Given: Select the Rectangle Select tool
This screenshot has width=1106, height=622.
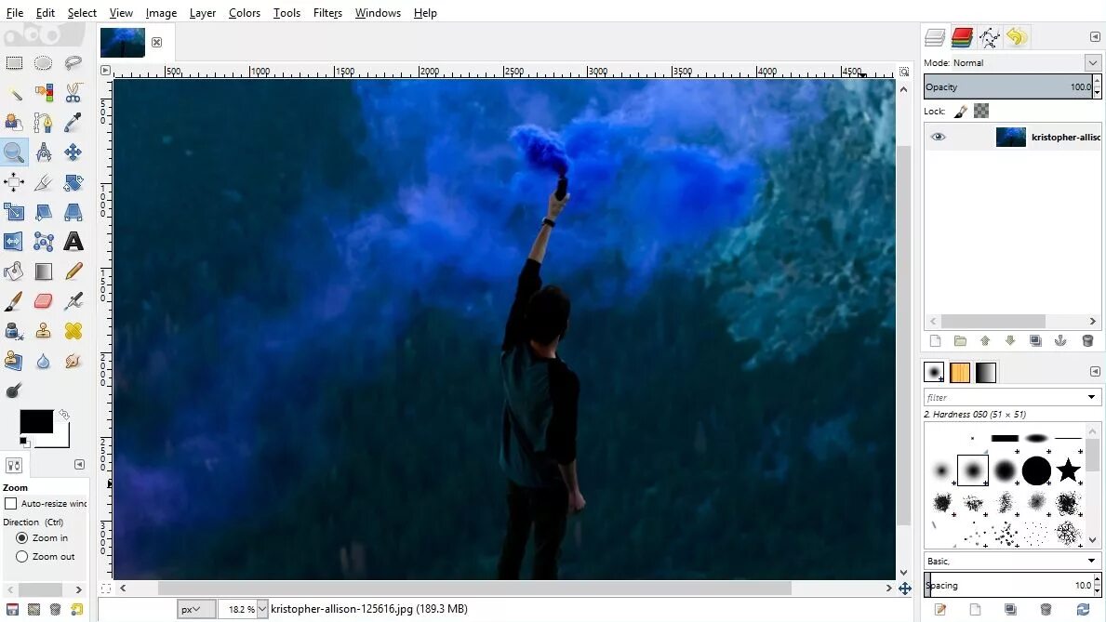Looking at the screenshot, I should click(x=14, y=63).
